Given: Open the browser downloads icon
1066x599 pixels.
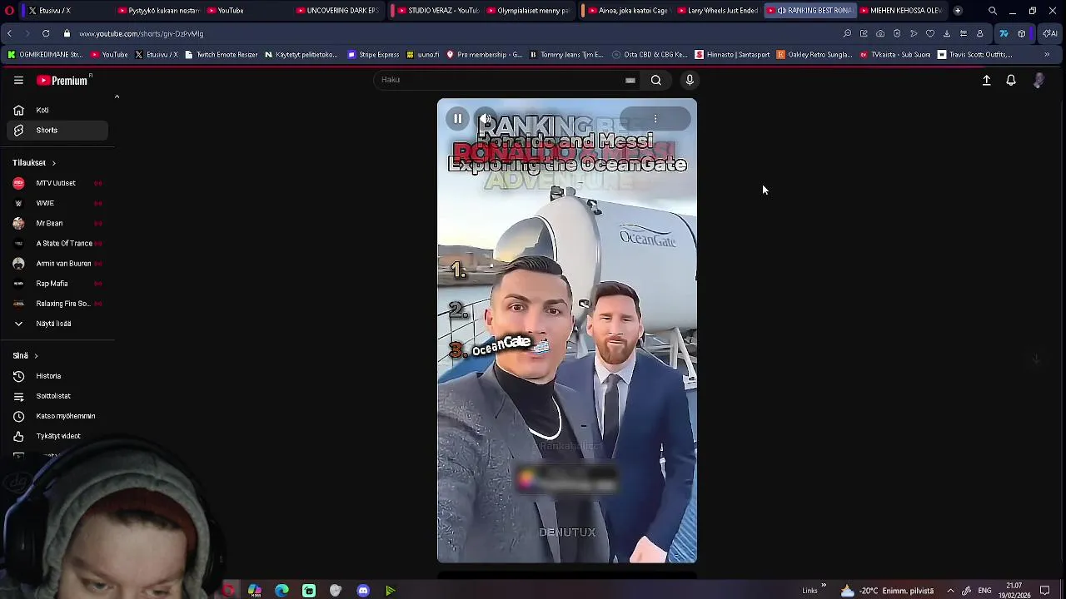Looking at the screenshot, I should pos(947,34).
